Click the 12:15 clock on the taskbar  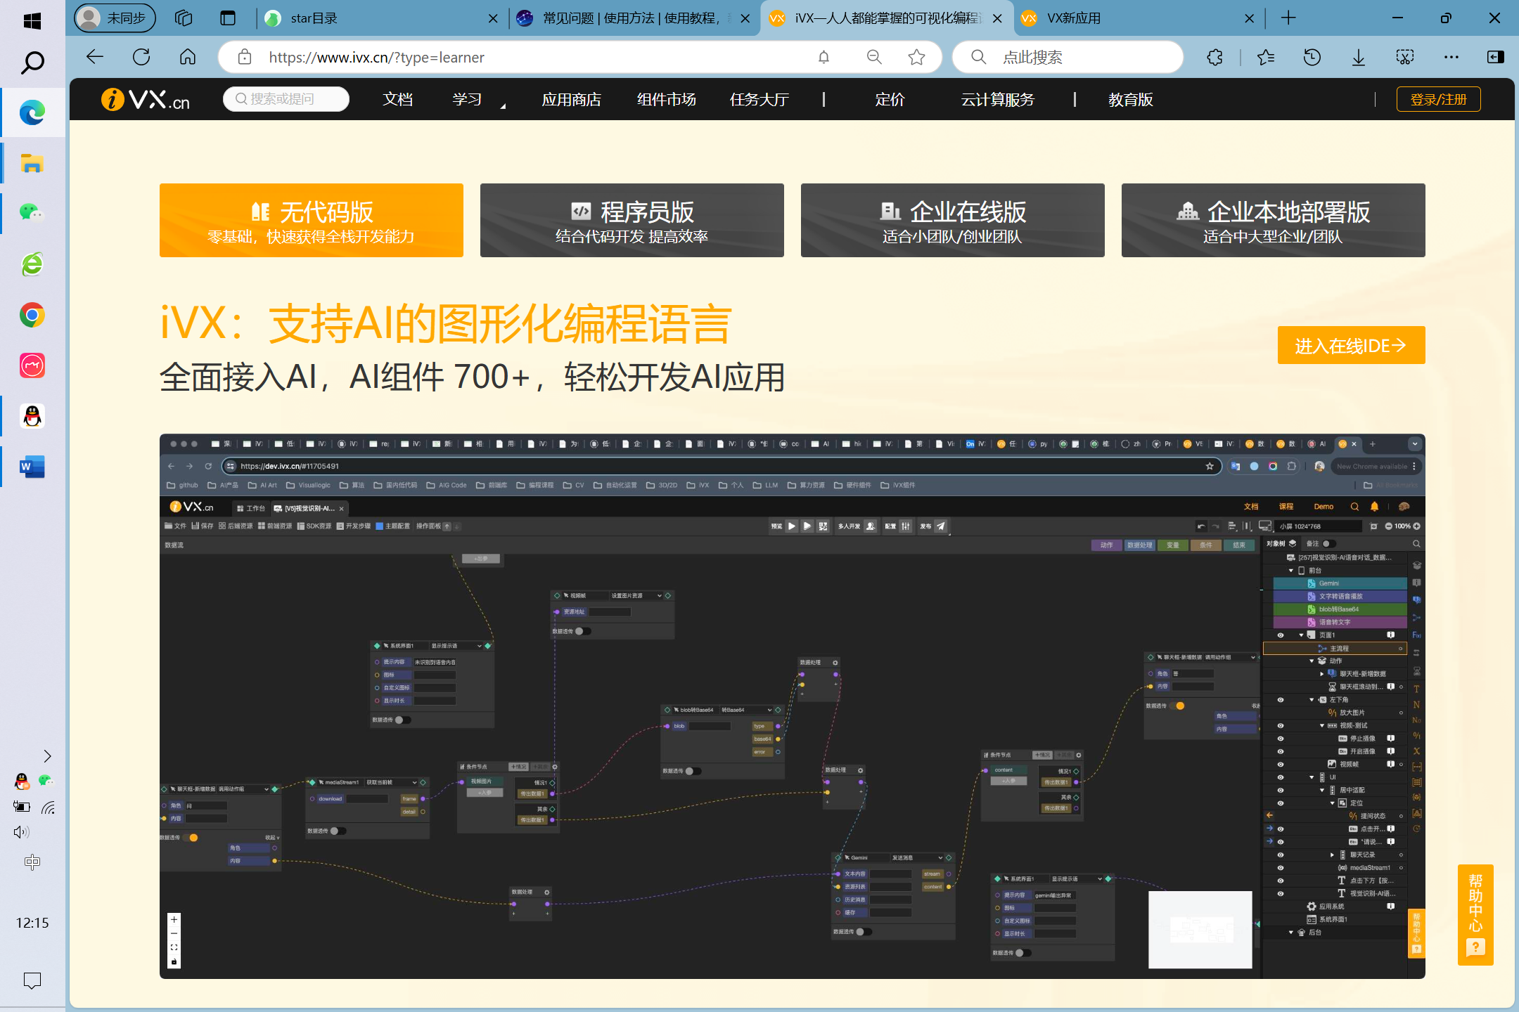tap(32, 923)
